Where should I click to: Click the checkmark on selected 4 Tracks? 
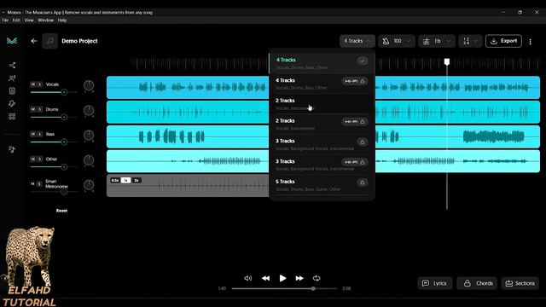click(362, 61)
